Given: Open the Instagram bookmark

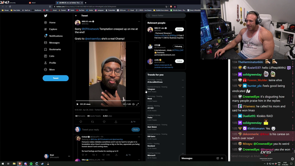Looking at the screenshot, I should tap(100, 10).
